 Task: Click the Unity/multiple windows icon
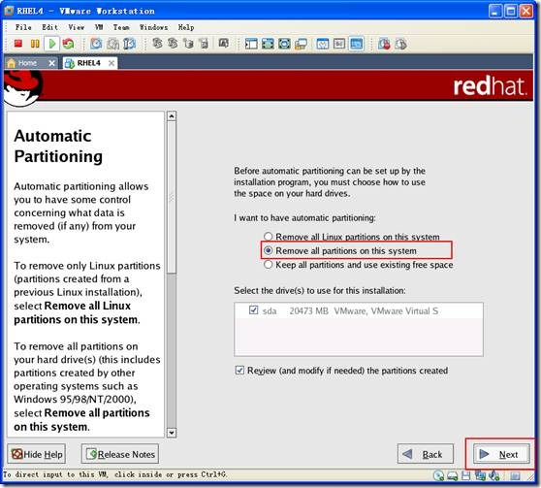click(x=301, y=44)
